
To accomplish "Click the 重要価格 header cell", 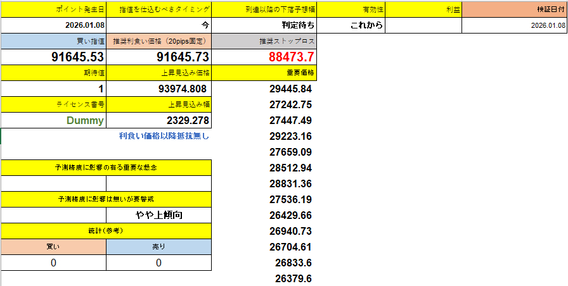I will 264,73.
